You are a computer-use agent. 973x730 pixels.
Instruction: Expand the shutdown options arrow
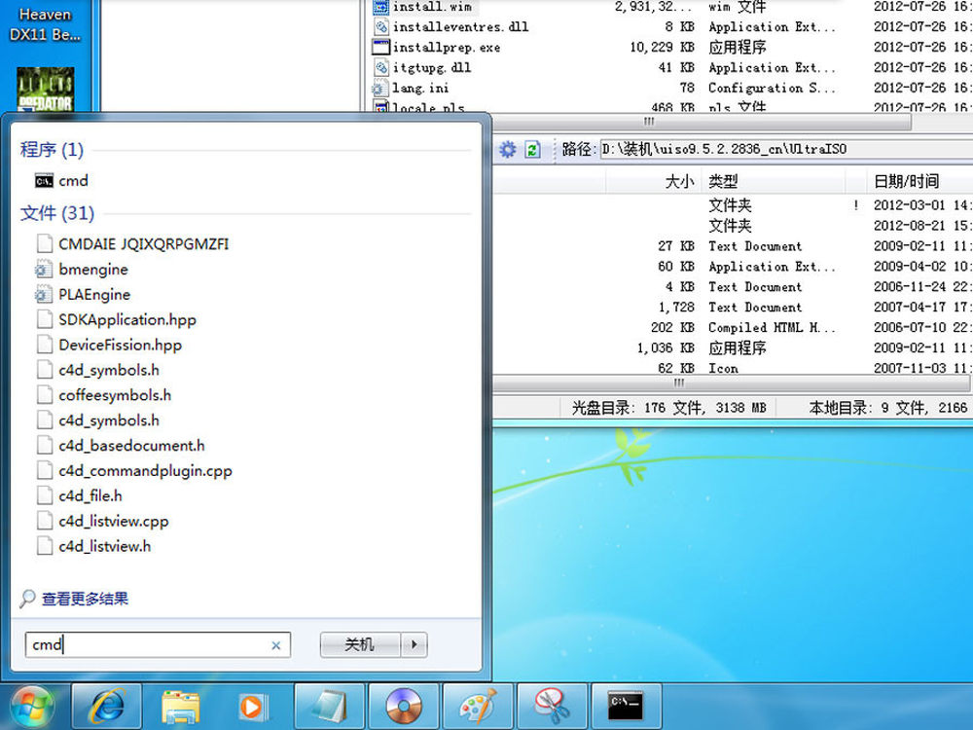click(414, 645)
